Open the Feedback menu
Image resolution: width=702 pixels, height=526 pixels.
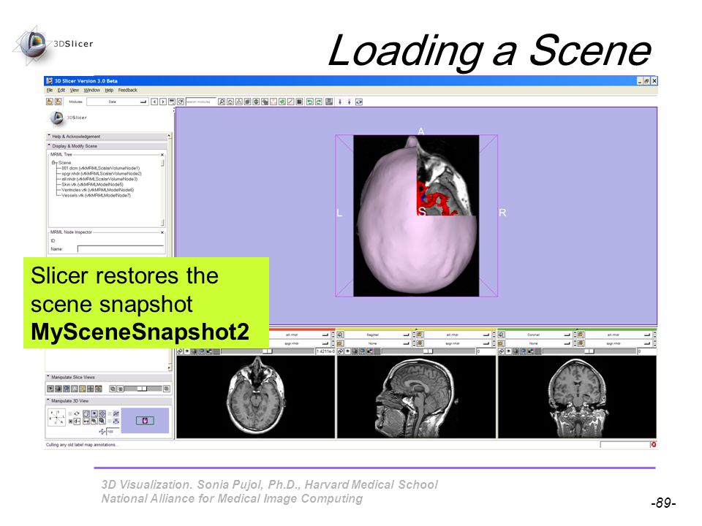(127, 90)
